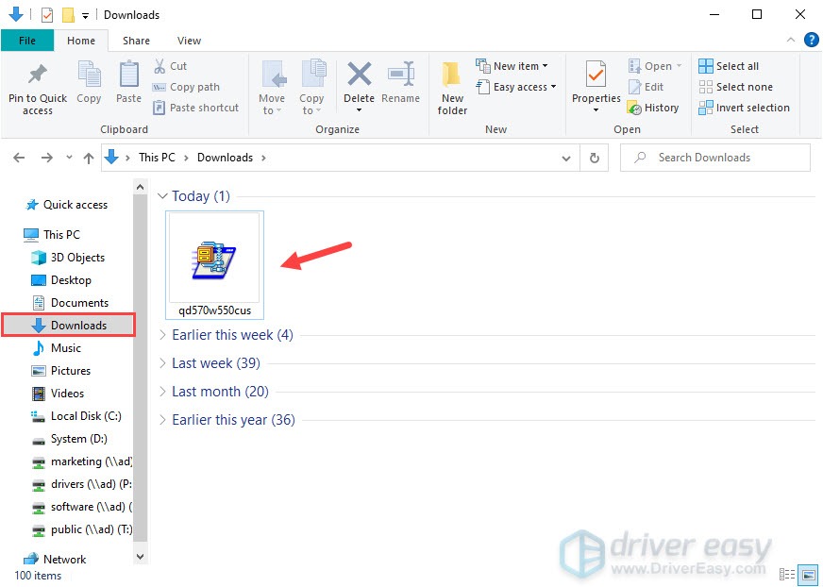Refresh the Downloads folder view
This screenshot has width=823, height=587.
pos(594,158)
